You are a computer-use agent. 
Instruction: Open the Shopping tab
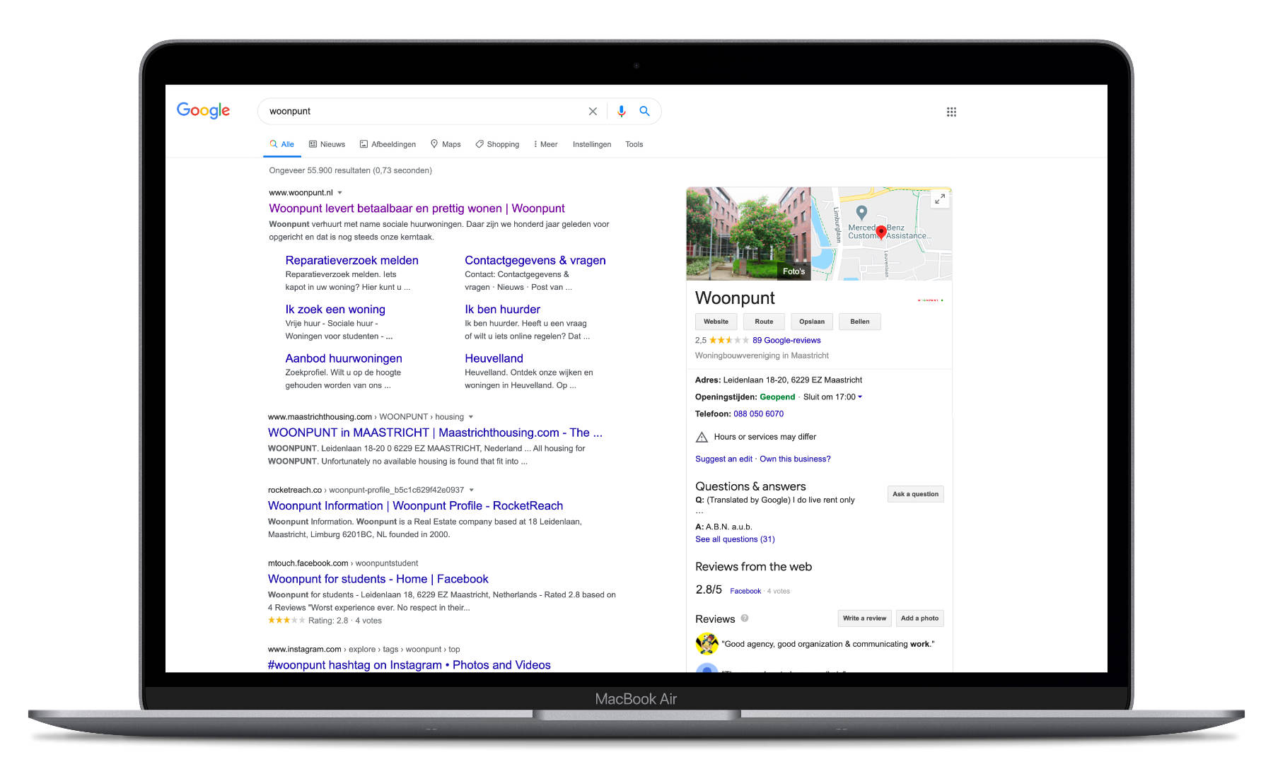pos(497,144)
